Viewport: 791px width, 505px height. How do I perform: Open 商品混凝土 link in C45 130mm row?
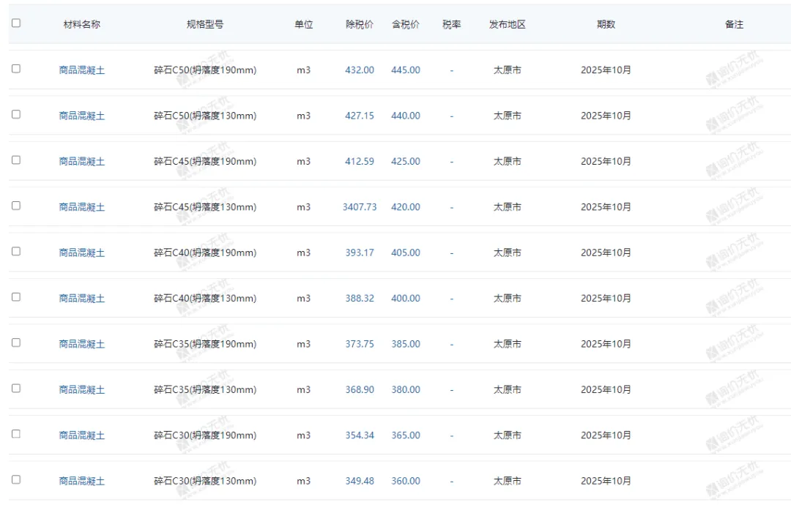(82, 207)
